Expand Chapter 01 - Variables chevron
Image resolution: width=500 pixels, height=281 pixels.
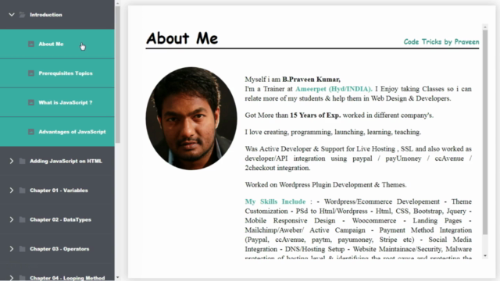pos(12,190)
